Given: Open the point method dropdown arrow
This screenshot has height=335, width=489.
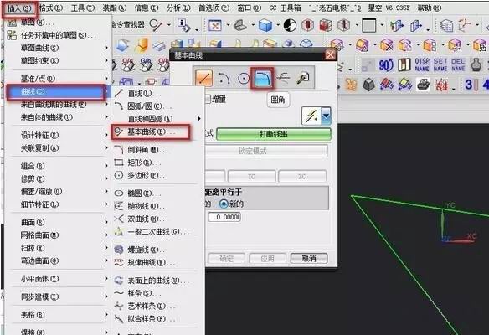Looking at the screenshot, I should tap(326, 116).
